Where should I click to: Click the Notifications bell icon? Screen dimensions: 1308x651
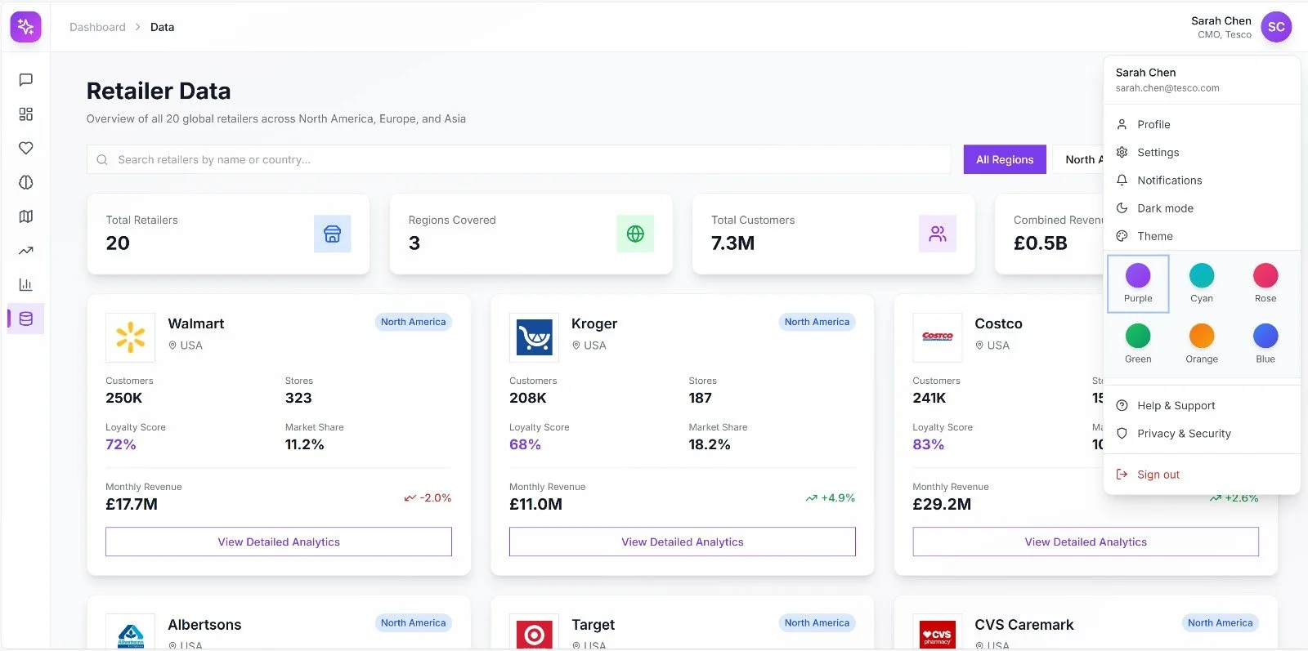tap(1122, 180)
